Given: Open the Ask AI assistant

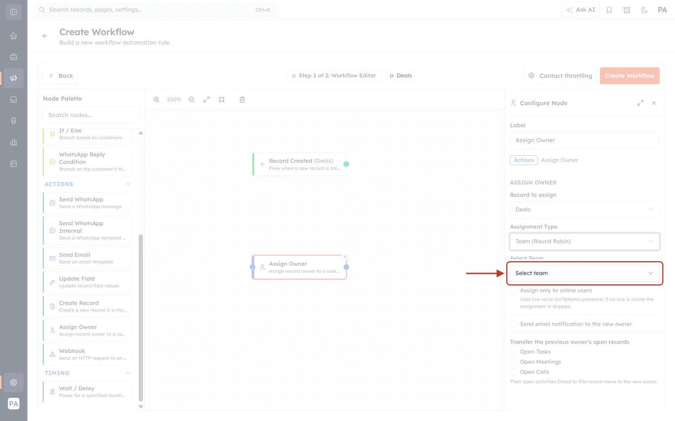Looking at the screenshot, I should (x=580, y=10).
